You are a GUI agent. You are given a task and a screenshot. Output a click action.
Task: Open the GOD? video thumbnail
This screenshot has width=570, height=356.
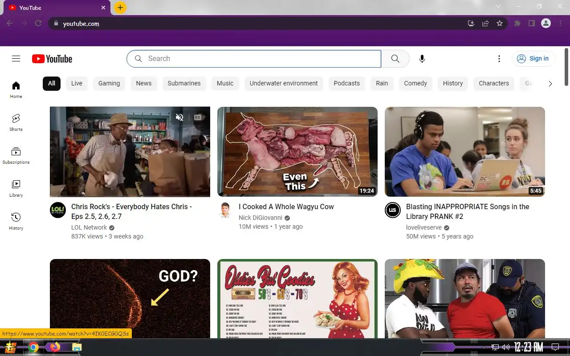(130, 299)
